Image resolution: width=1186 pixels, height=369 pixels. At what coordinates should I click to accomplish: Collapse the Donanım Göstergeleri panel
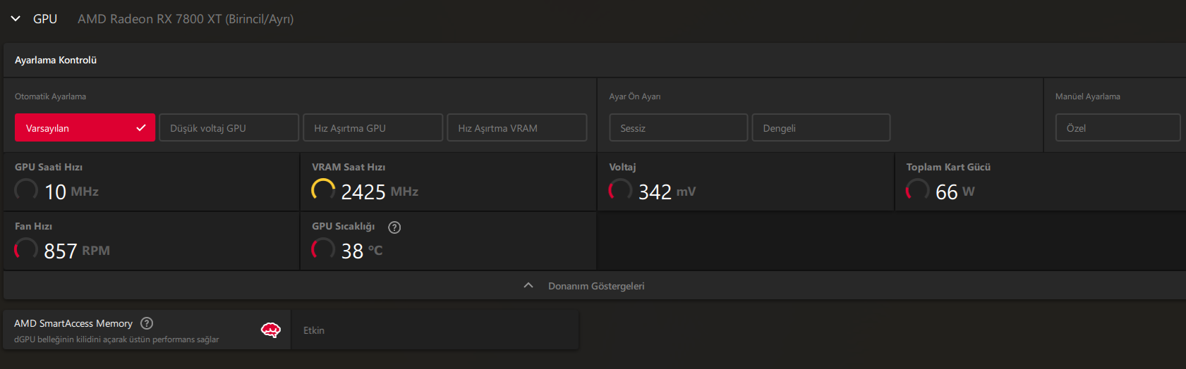(x=528, y=286)
